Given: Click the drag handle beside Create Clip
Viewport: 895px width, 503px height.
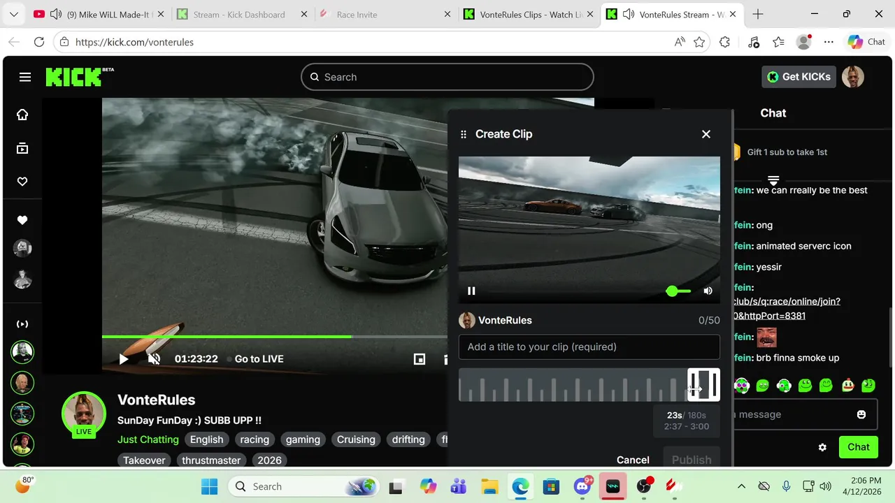Looking at the screenshot, I should click(x=463, y=134).
